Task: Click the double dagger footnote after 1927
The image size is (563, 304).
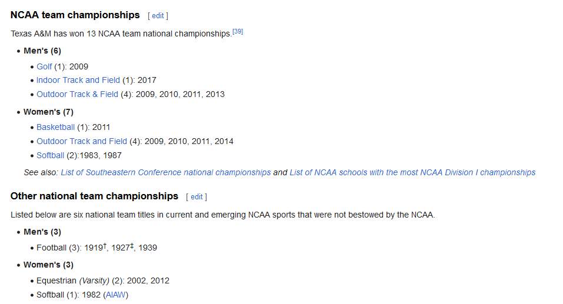Action: tap(132, 246)
